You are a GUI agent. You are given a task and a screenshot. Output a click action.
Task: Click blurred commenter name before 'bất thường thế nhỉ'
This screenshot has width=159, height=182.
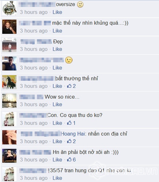(38, 78)
